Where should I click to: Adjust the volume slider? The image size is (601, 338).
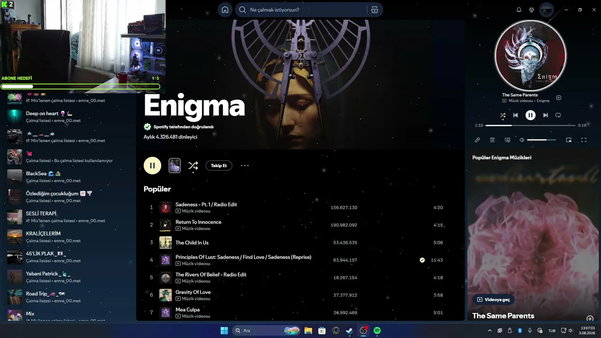(x=542, y=140)
